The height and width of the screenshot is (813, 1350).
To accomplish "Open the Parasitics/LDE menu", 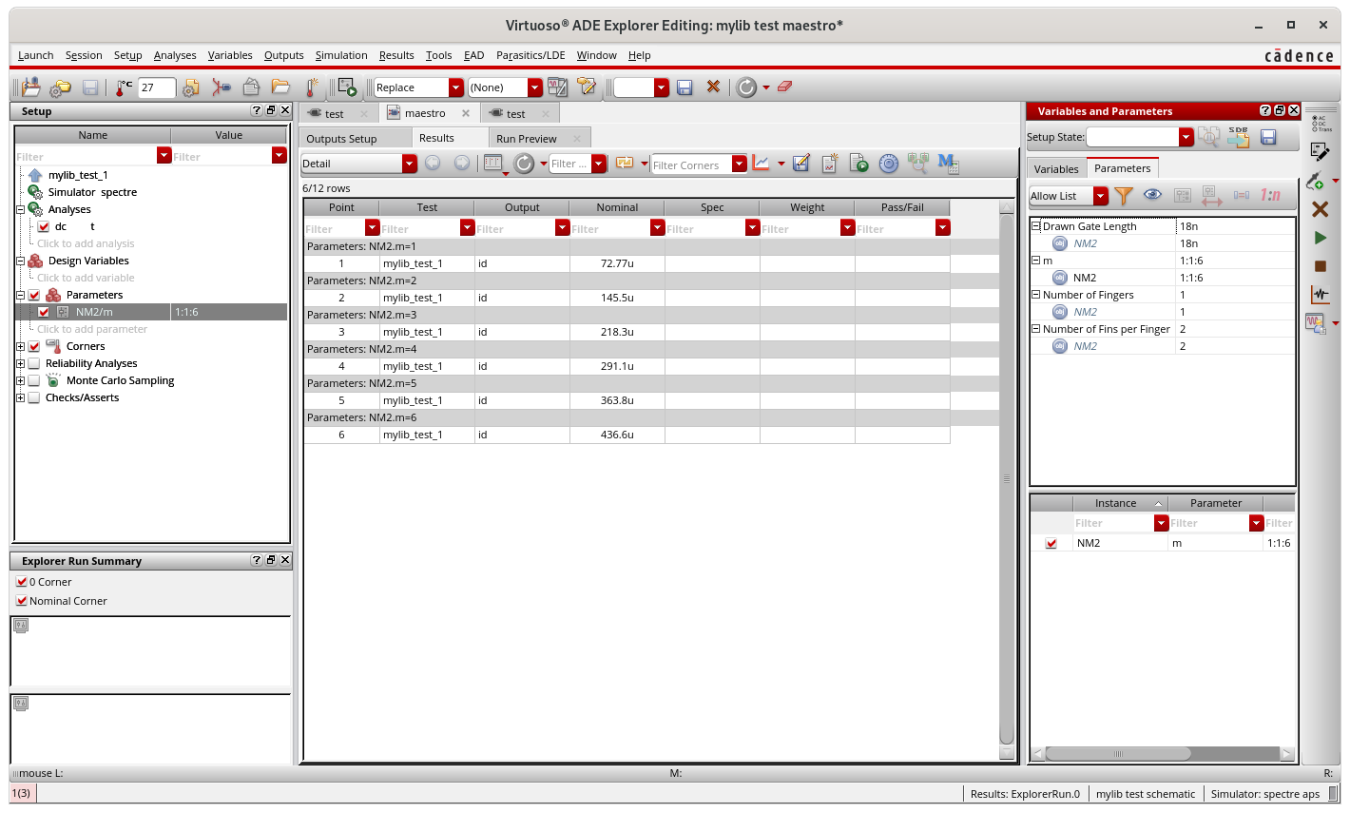I will point(530,55).
